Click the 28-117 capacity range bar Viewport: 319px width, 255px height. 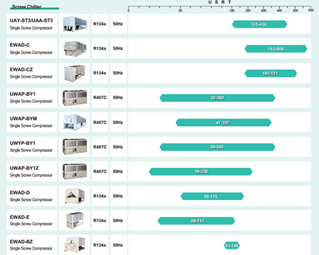click(196, 221)
